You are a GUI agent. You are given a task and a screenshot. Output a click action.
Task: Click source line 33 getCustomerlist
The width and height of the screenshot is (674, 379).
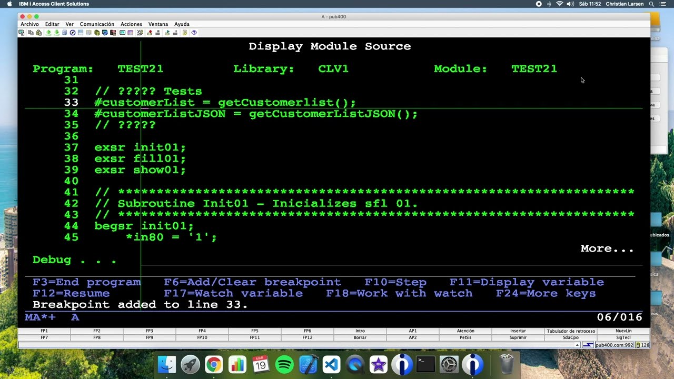point(225,103)
